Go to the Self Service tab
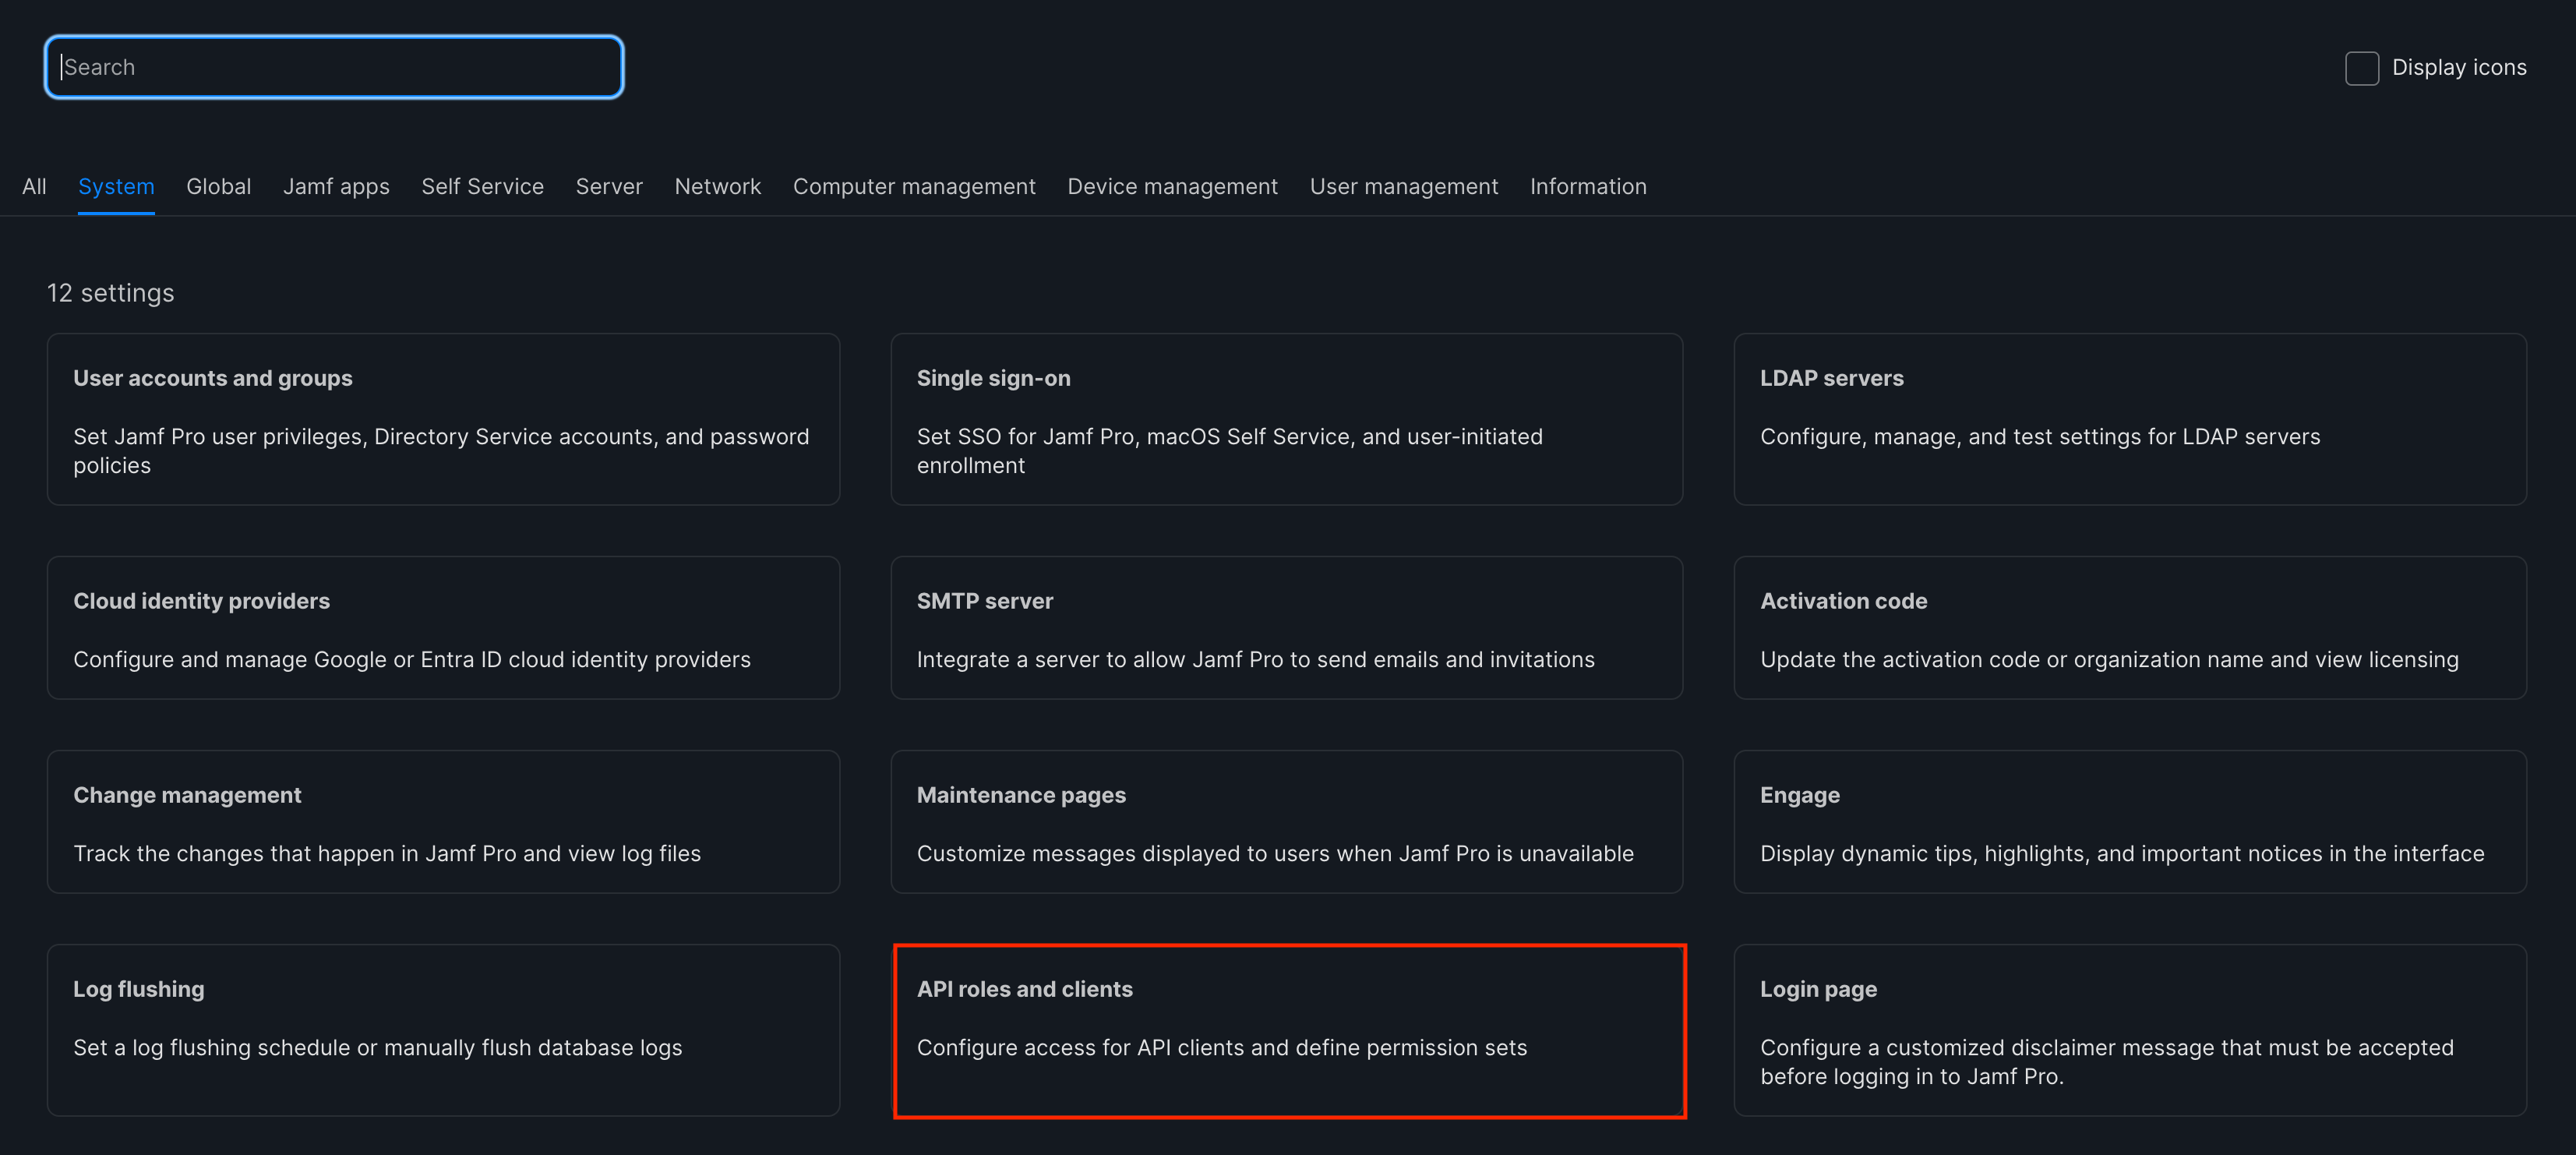2576x1155 pixels. (x=482, y=186)
